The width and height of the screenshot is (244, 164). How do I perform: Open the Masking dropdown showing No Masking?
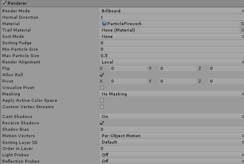click(172, 94)
